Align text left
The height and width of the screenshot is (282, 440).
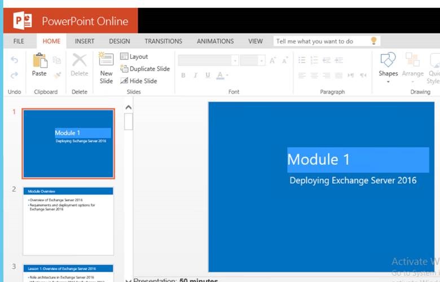pyautogui.click(x=302, y=75)
